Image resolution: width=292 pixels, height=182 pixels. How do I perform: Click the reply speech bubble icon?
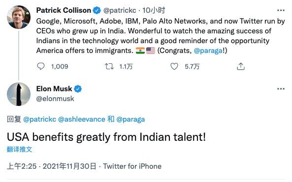41,66
